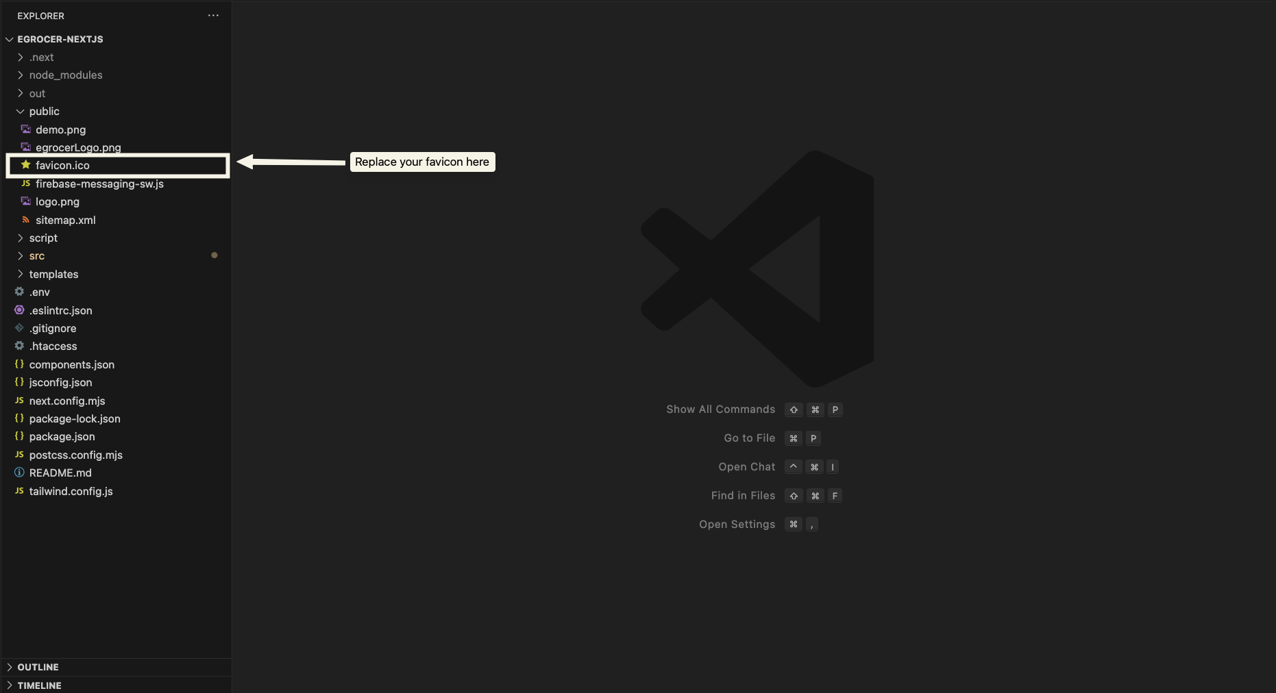Open components.json file
Image resolution: width=1276 pixels, height=693 pixels.
point(72,364)
